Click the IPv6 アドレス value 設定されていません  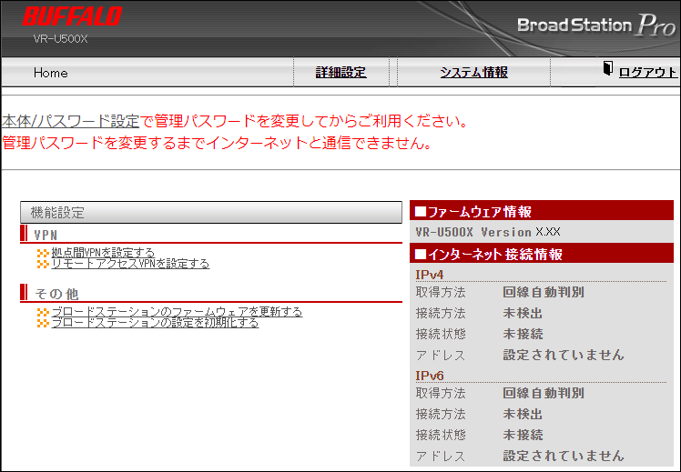(564, 455)
